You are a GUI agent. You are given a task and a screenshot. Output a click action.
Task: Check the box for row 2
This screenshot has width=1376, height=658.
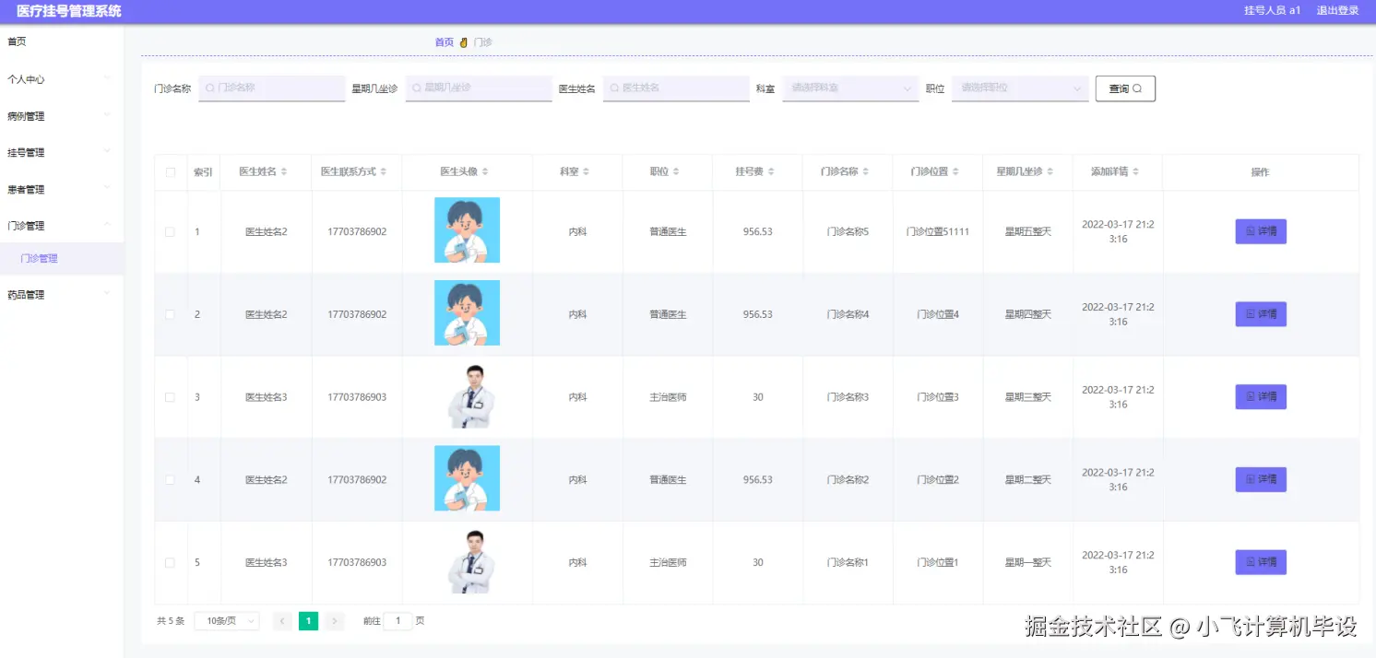click(170, 315)
